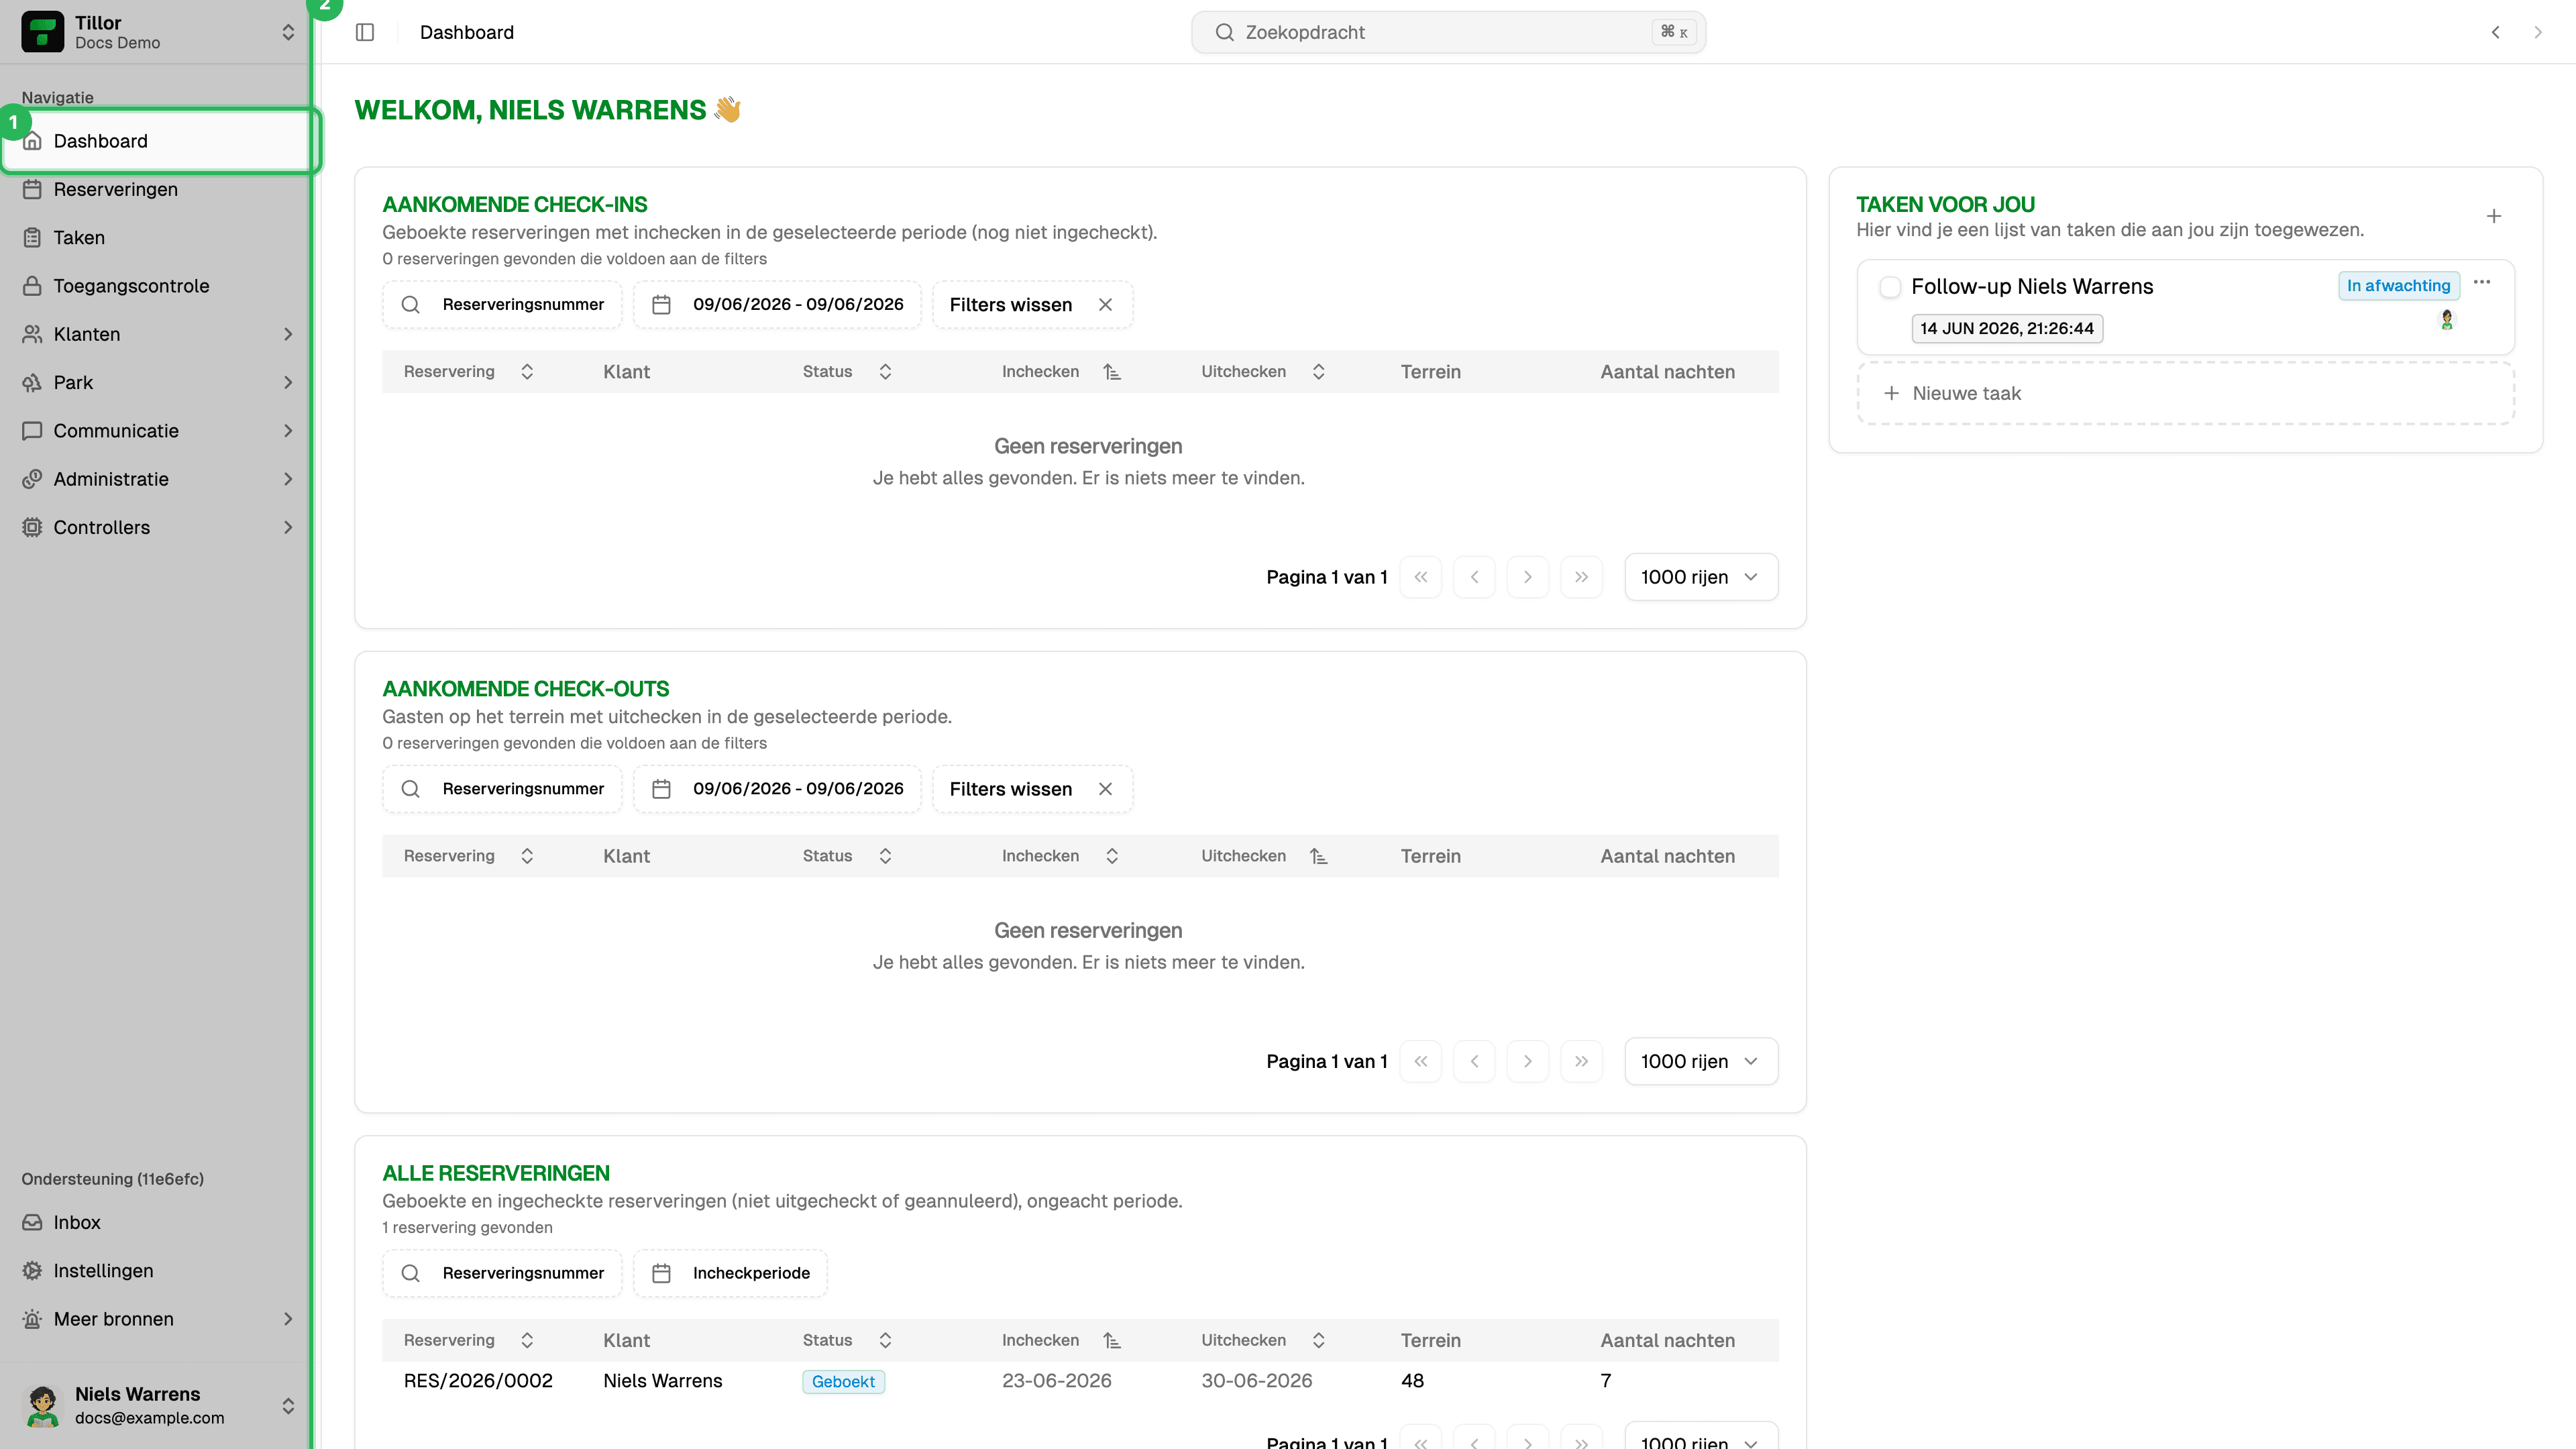The width and height of the screenshot is (2576, 1449).
Task: Click the Geboekt status badge
Action: 843,1381
